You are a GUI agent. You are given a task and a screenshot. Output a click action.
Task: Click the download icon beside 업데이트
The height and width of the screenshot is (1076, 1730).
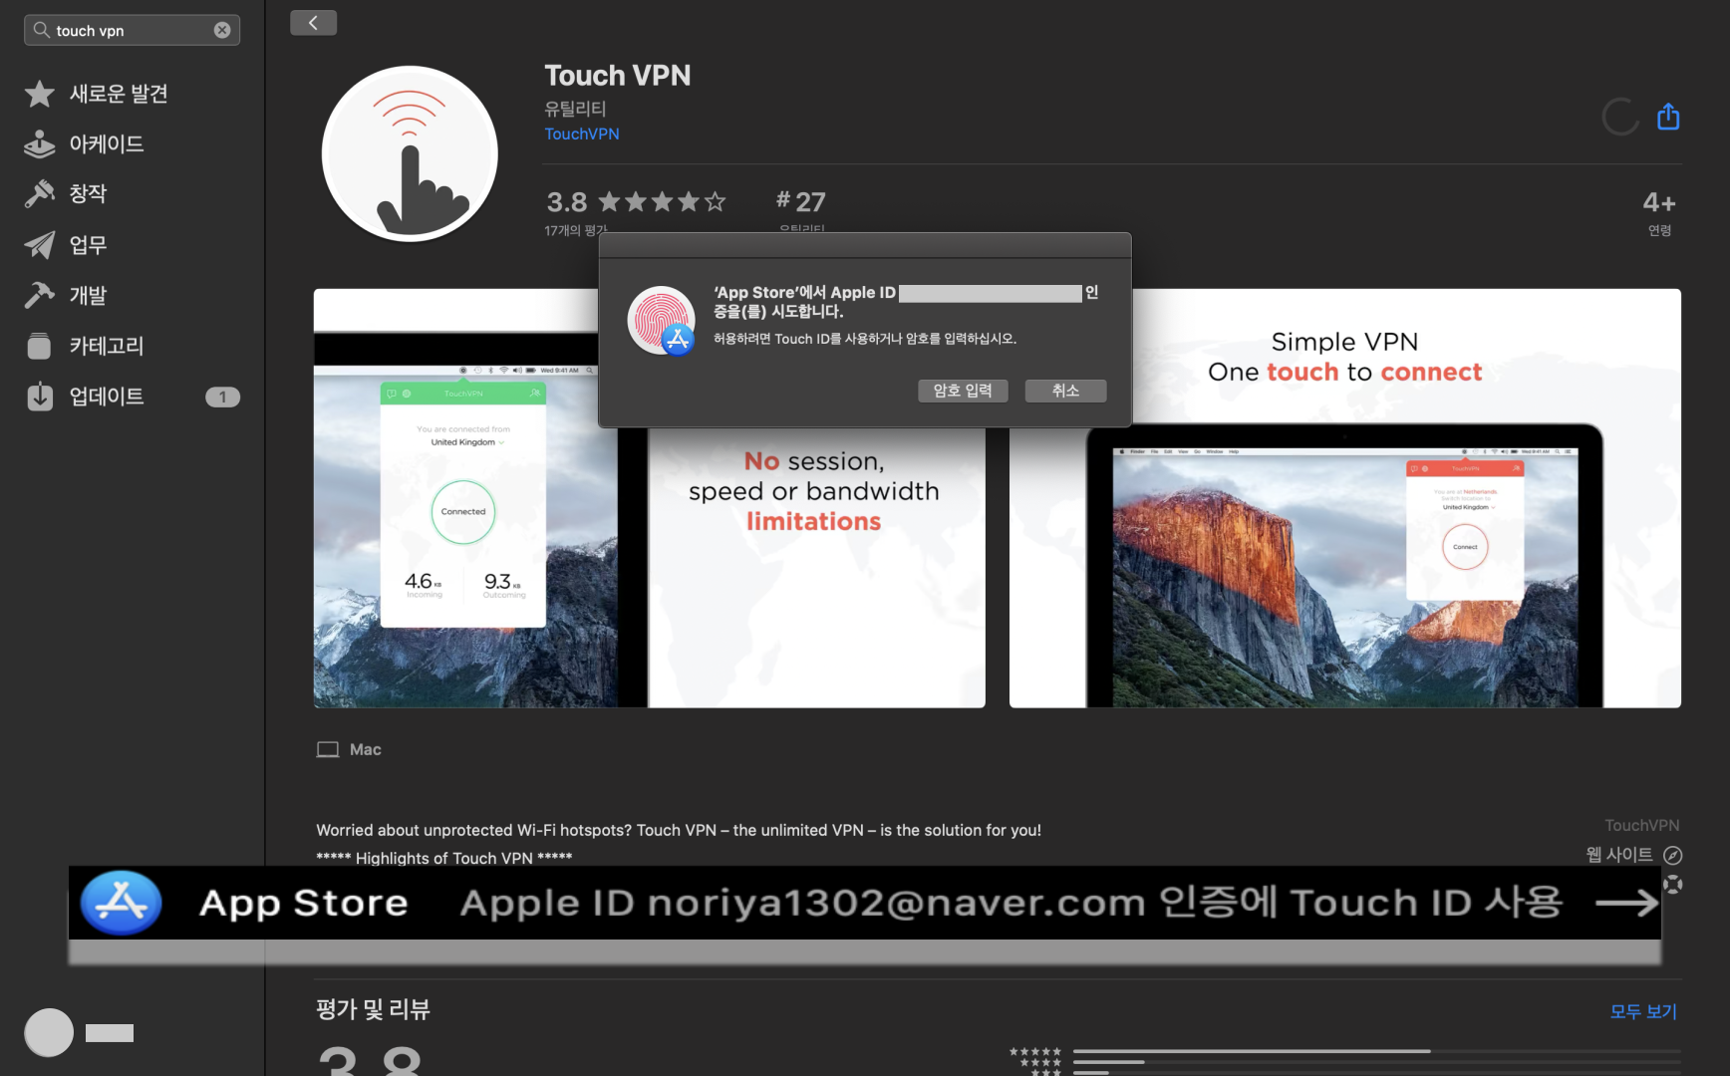point(40,397)
